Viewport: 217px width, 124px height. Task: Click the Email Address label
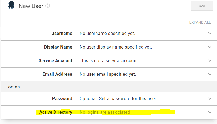57,74
